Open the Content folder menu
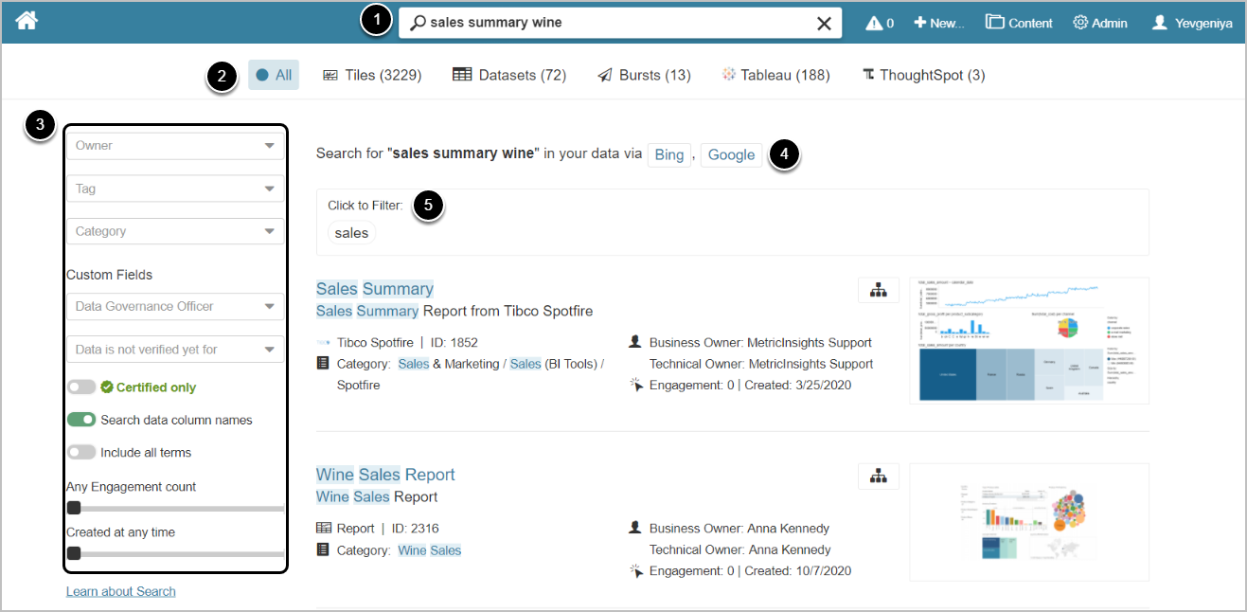The image size is (1247, 612). (x=1019, y=23)
